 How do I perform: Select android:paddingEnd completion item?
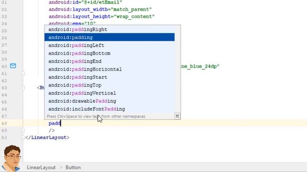(109, 61)
